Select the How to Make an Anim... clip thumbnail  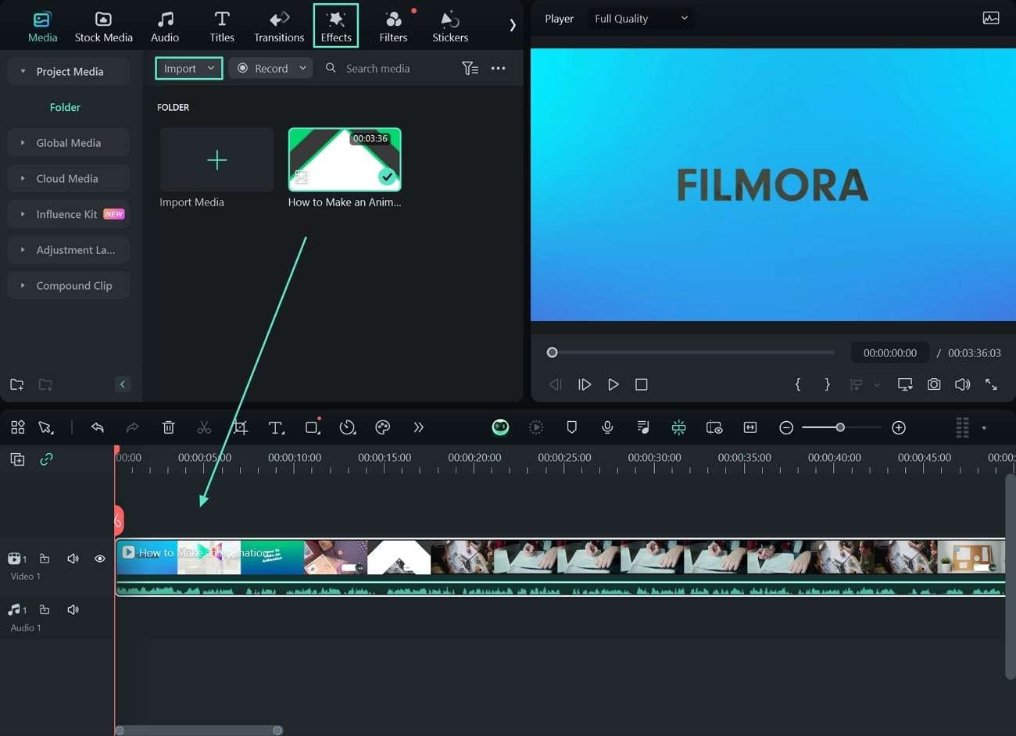tap(345, 159)
